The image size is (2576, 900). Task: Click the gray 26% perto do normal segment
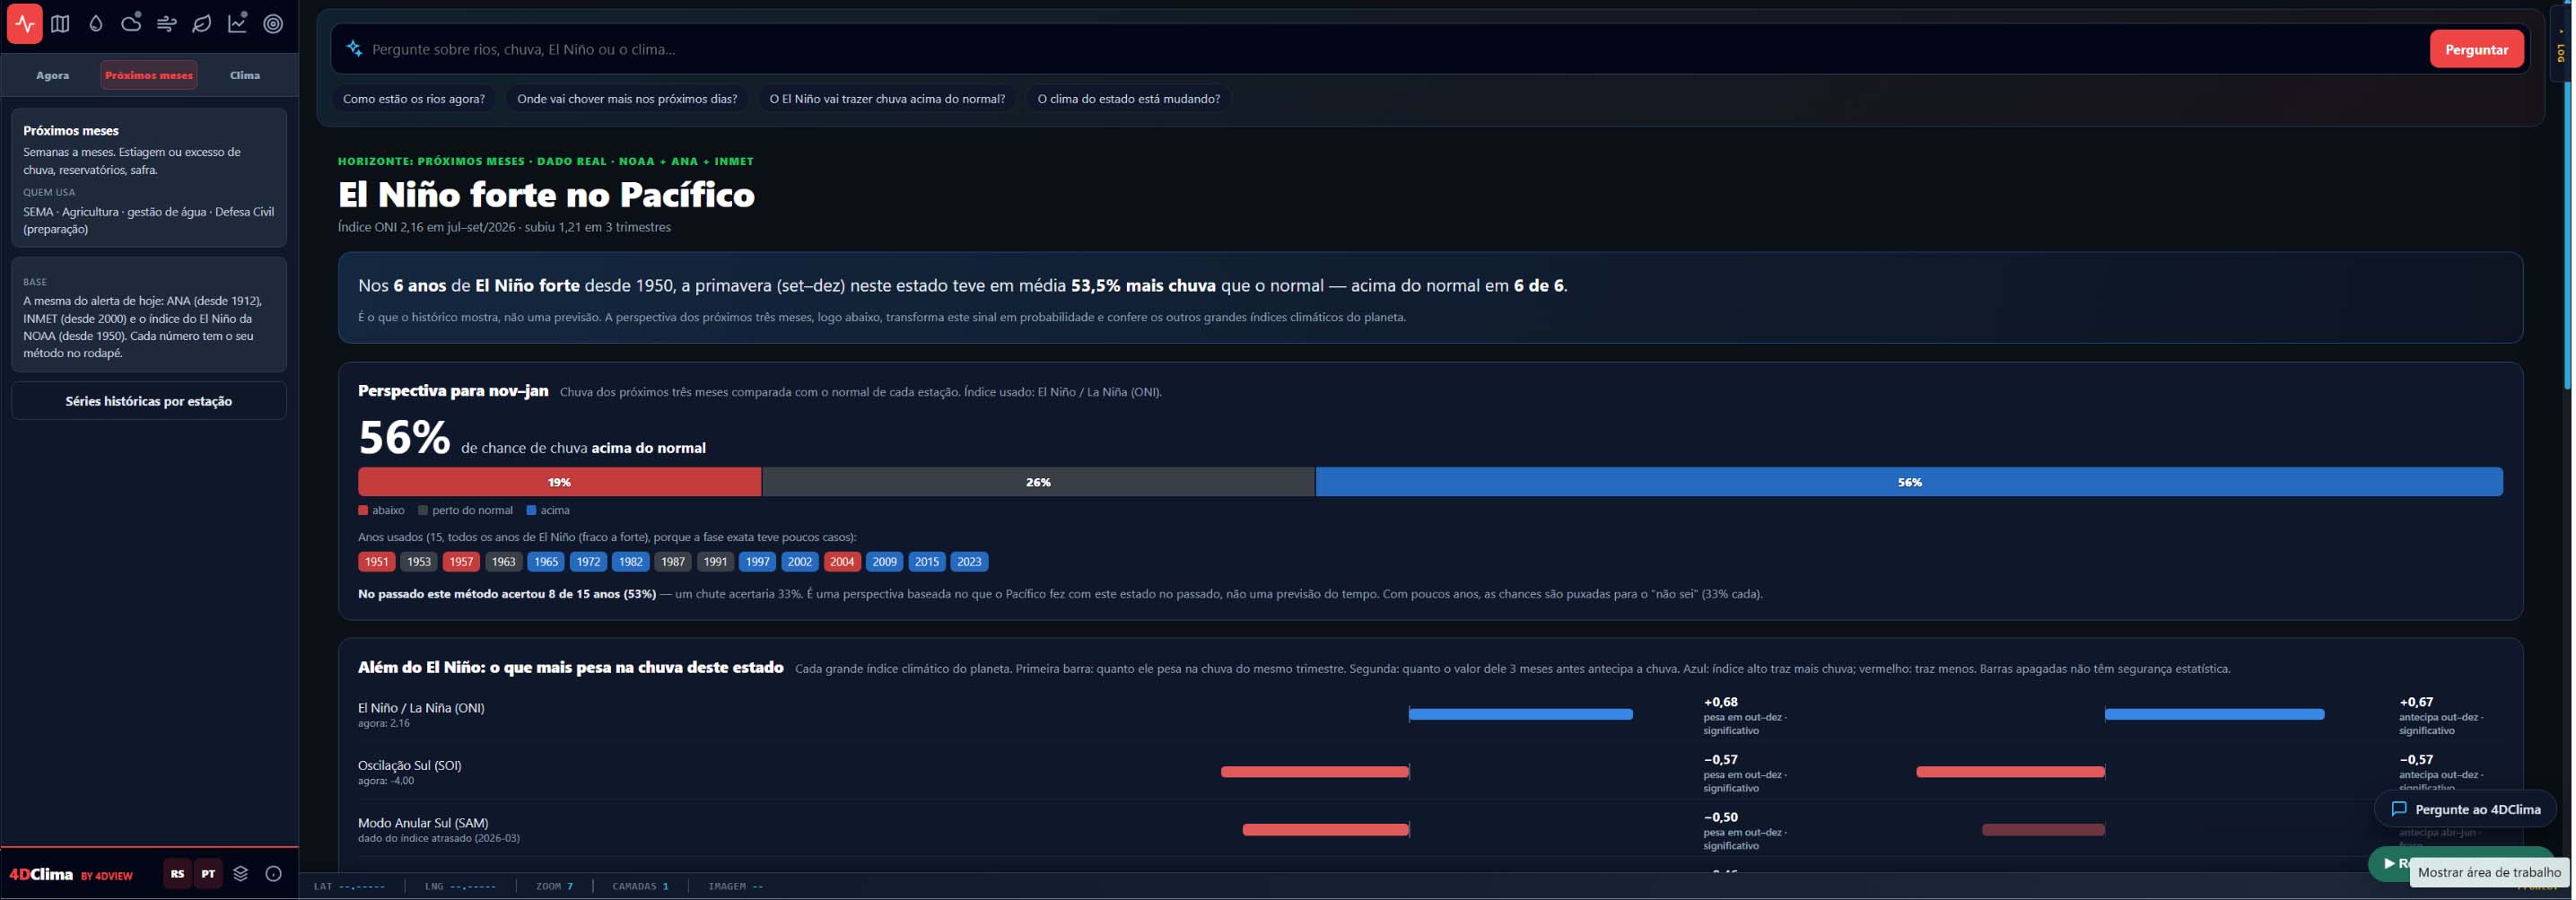1038,482
